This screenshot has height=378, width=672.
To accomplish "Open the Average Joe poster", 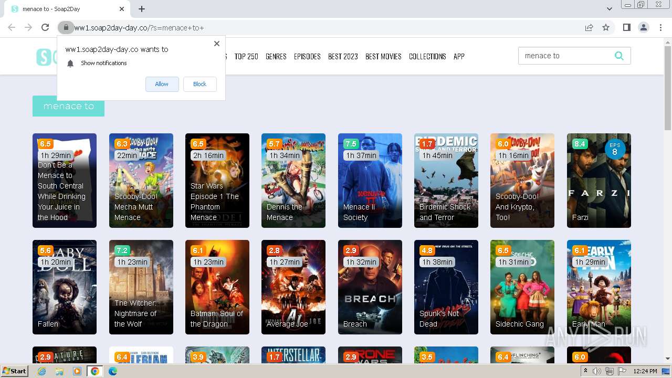I will (293, 287).
